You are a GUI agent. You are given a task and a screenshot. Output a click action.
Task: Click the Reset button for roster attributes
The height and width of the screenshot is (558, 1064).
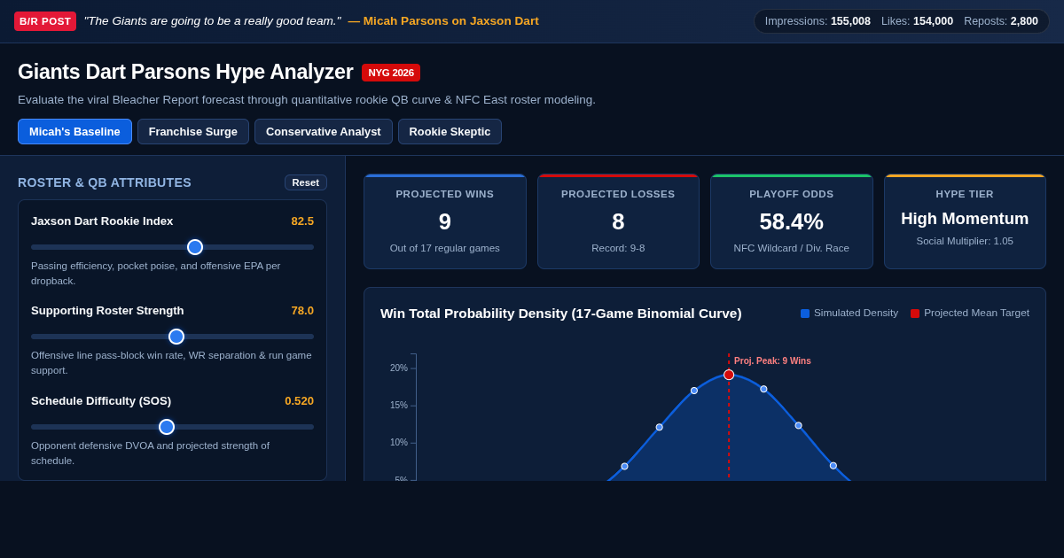[306, 182]
